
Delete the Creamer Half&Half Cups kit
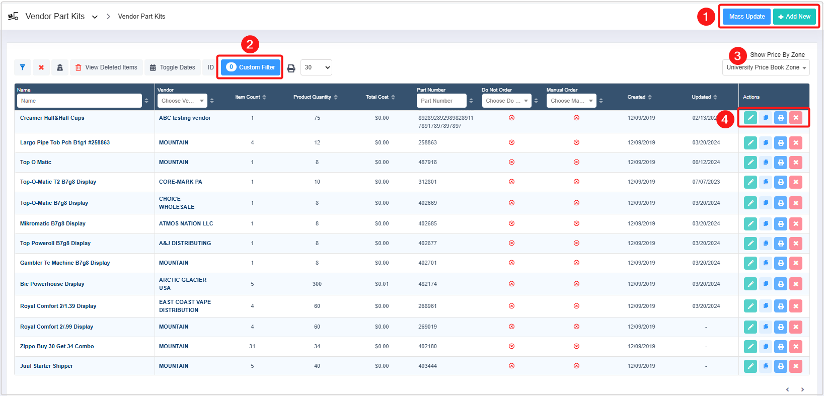coord(796,118)
